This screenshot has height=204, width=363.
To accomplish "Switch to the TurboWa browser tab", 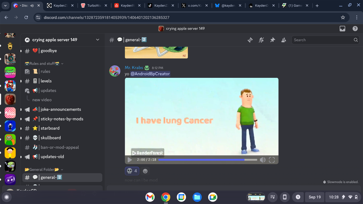I will tap(94, 6).
